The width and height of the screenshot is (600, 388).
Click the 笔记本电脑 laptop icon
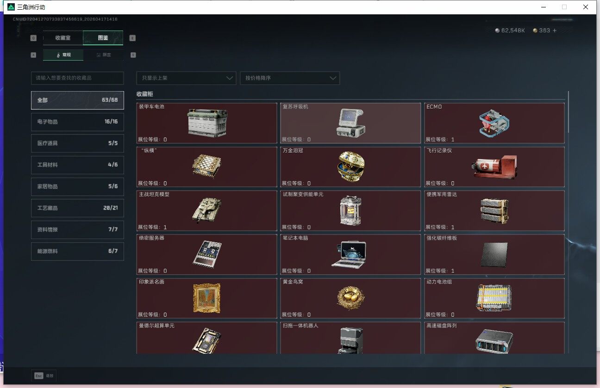pos(349,254)
